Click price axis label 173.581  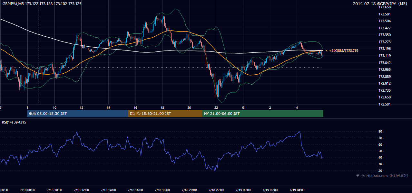384,14
